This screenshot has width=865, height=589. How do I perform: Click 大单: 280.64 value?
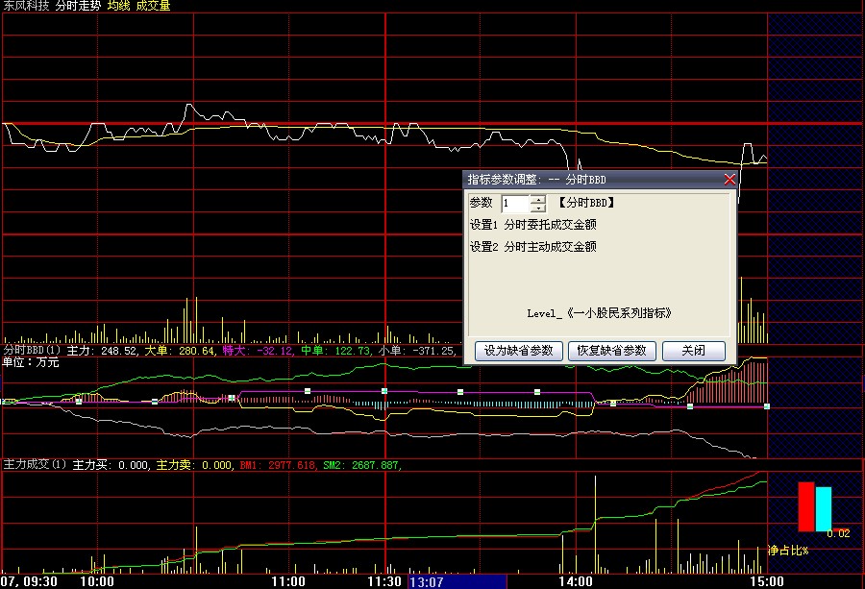pyautogui.click(x=180, y=350)
